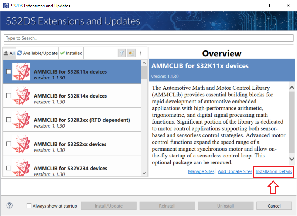Open the Installation Details link
Viewport: 297px width, 216px height.
274,171
